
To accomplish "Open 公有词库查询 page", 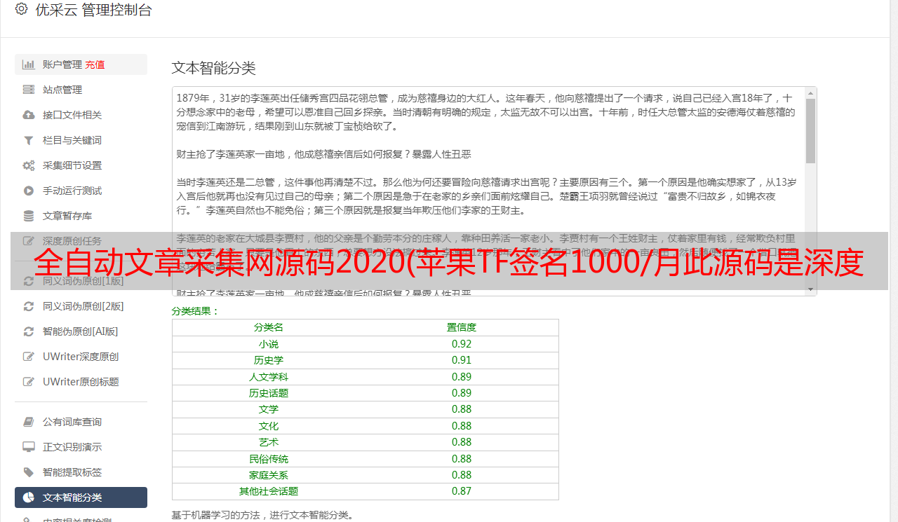I will (x=81, y=422).
